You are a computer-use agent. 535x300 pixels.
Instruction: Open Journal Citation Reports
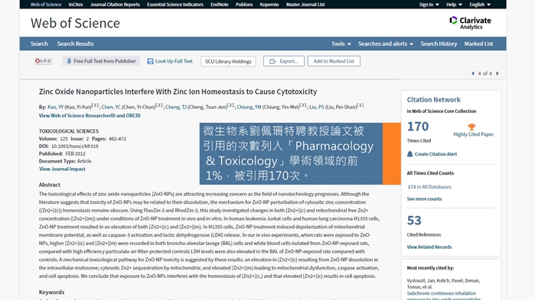point(115,5)
